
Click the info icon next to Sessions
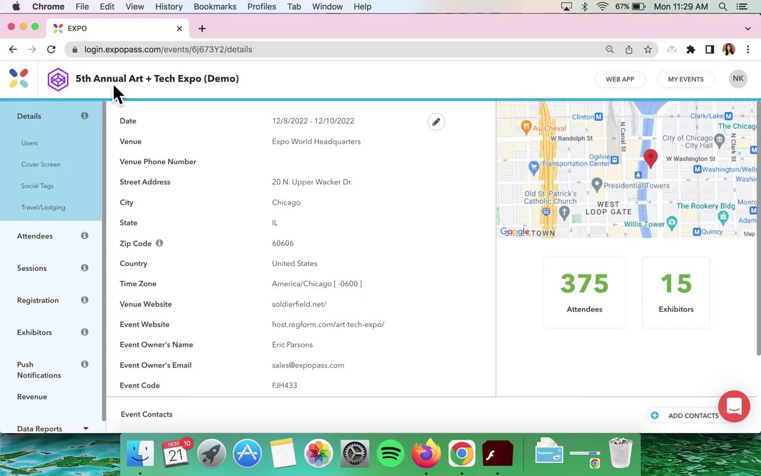pyautogui.click(x=84, y=268)
